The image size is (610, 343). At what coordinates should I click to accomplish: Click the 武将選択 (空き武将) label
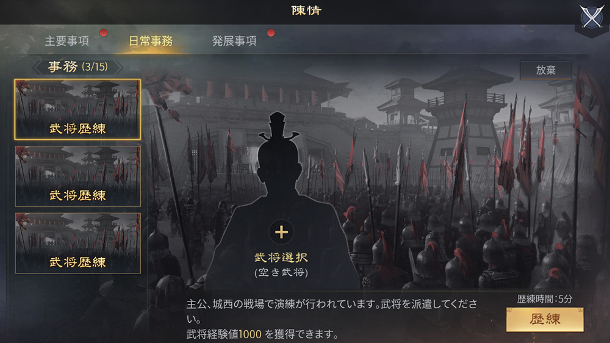[281, 264]
